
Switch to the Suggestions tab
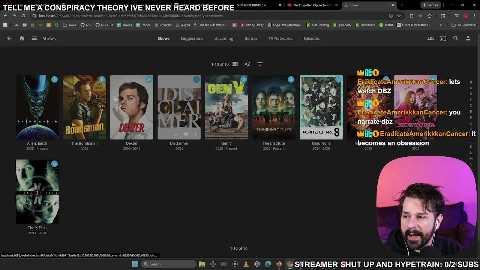click(192, 38)
